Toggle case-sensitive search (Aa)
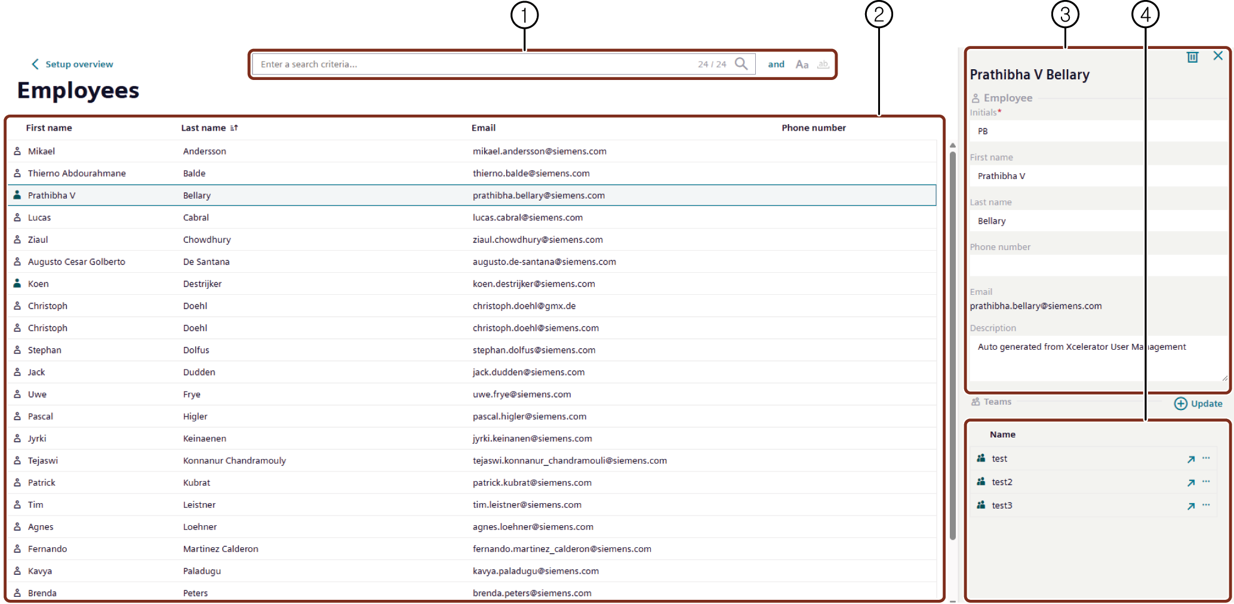Viewport: 1234px width, 604px height. pyautogui.click(x=802, y=64)
